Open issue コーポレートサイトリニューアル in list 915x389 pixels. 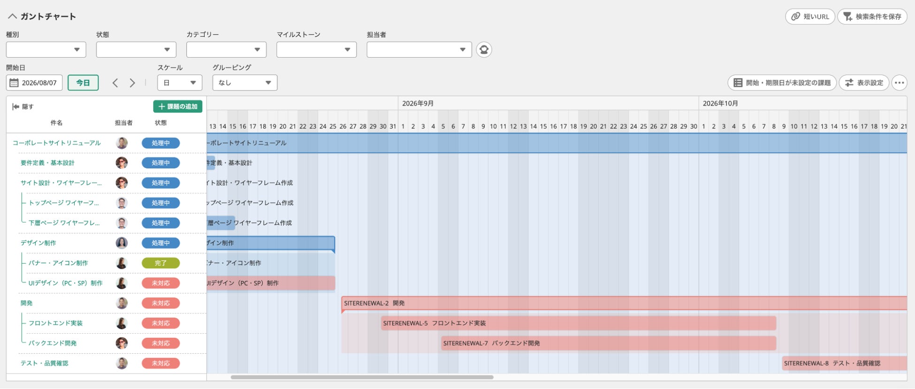tap(57, 143)
